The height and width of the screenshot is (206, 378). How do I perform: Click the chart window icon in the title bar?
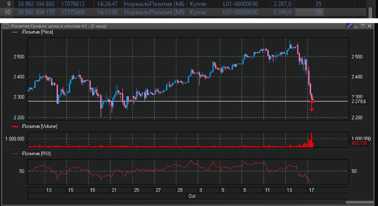pos(6,26)
